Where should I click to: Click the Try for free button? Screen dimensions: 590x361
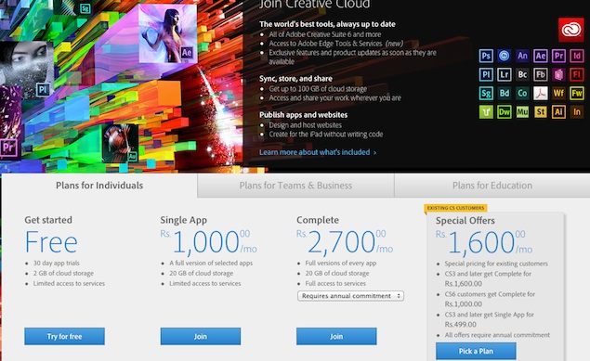(x=64, y=336)
